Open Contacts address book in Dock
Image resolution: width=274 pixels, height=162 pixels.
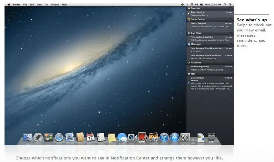click(x=80, y=137)
